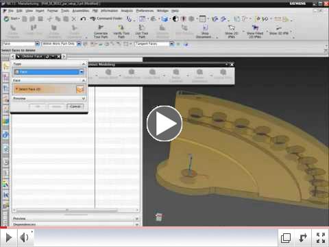Click the share arrows icon in player bar
Screen dimensions: 329x247
point(303,238)
